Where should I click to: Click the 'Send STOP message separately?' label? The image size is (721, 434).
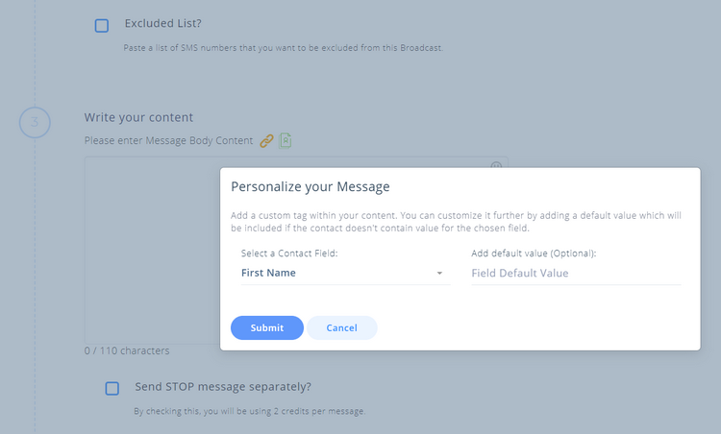pyautogui.click(x=223, y=387)
